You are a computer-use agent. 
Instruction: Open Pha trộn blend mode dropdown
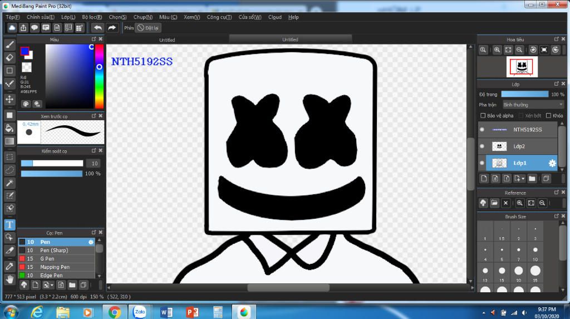[533, 105]
